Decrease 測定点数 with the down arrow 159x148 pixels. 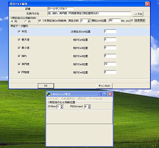click(x=89, y=21)
